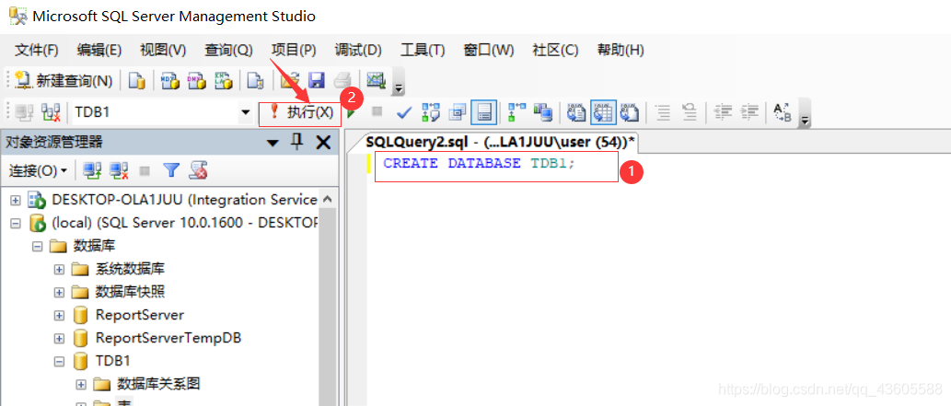Open an Analysis Services DMX query

[196, 81]
